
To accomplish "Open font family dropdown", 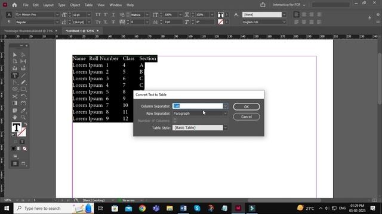I will pos(57,15).
